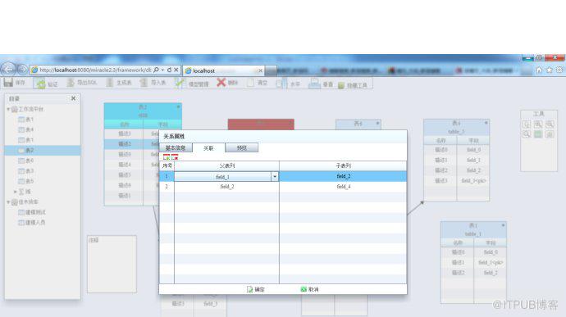Collapse the 工作流平台 tree node

(x=8, y=109)
